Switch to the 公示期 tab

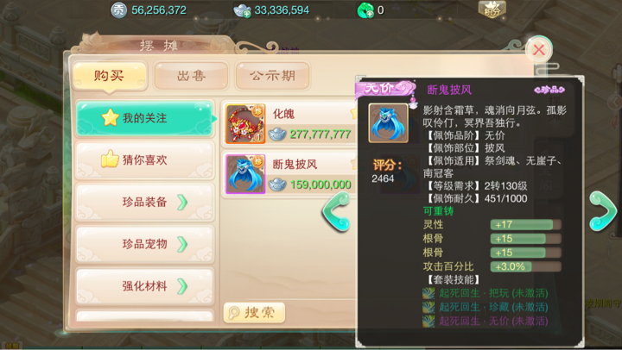click(x=272, y=75)
